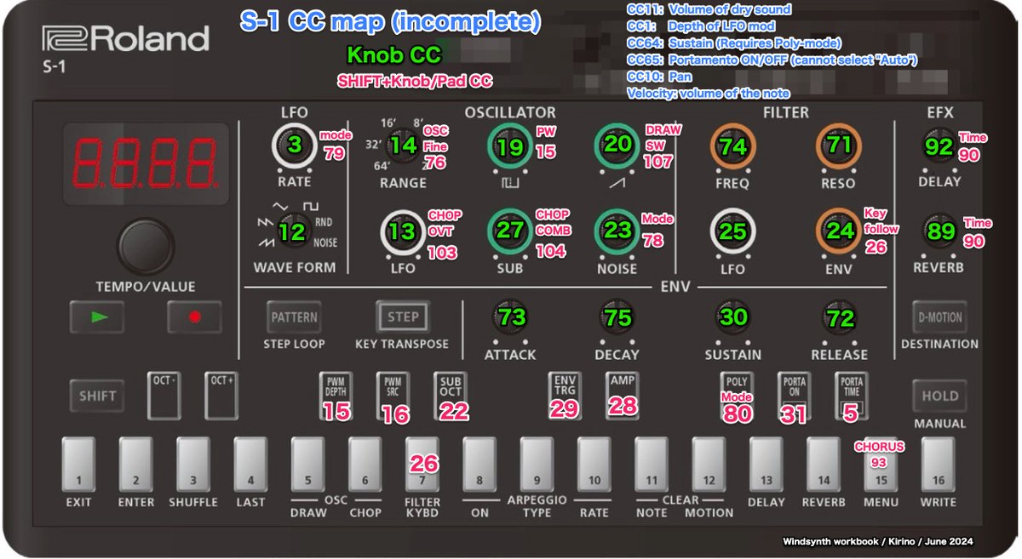Click step pad 11 labeled NOTE
The width and height of the screenshot is (1022, 559).
tap(651, 463)
